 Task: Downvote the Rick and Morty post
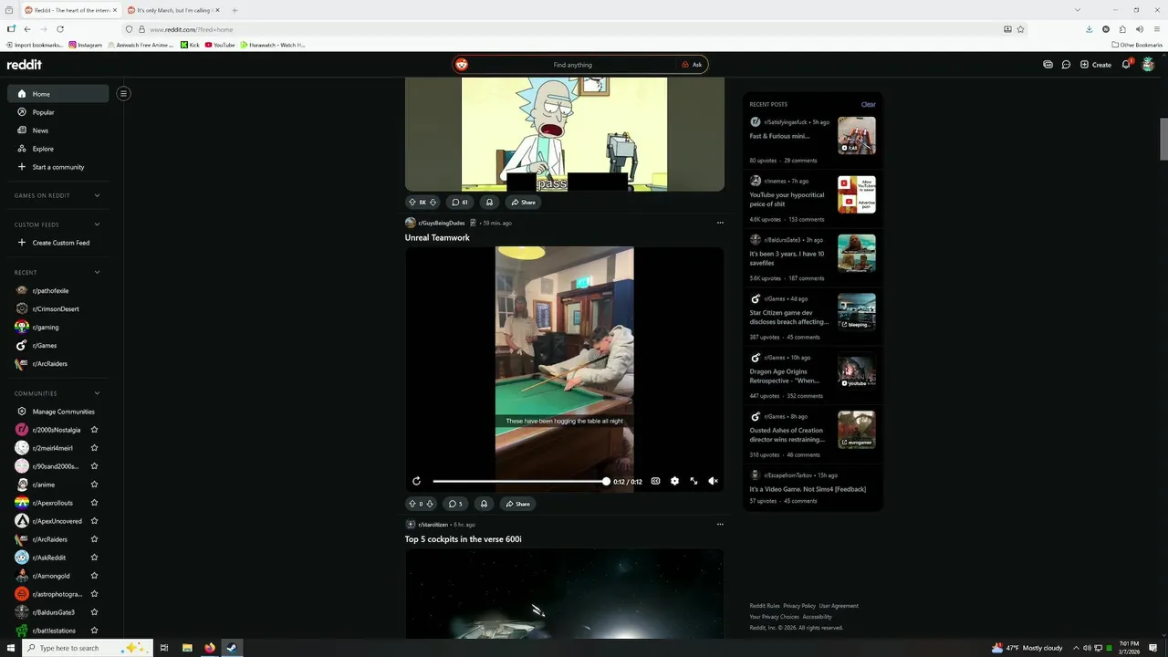pyautogui.click(x=433, y=202)
